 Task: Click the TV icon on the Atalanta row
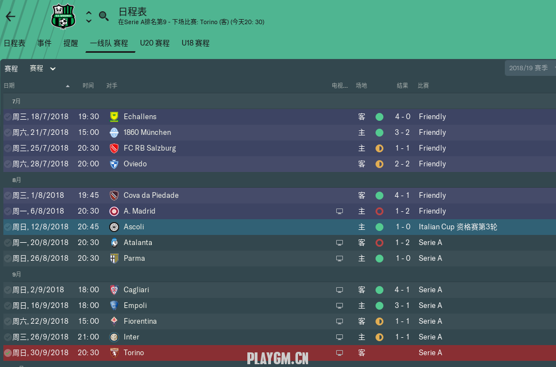click(340, 243)
